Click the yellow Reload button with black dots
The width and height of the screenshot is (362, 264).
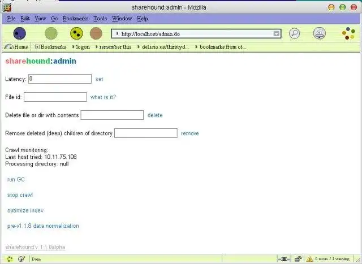click(76, 33)
